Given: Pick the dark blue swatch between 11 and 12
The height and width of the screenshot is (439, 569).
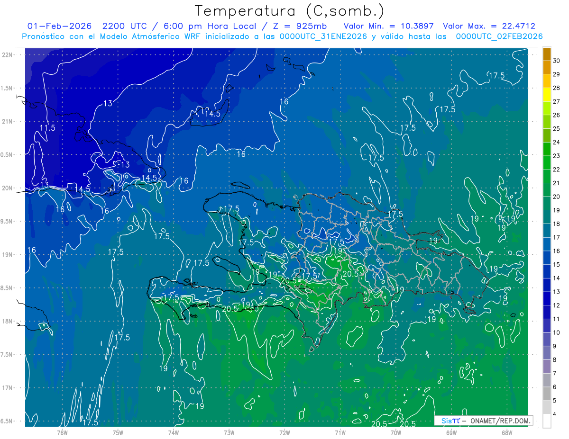Looking at the screenshot, I should click(x=547, y=312).
